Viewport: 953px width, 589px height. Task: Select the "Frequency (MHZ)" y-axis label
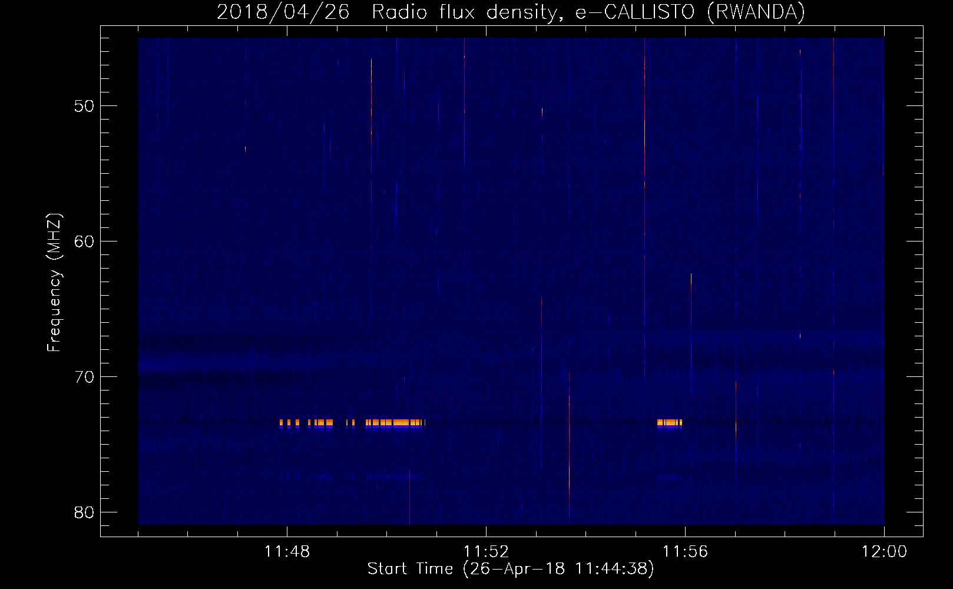coord(54,282)
